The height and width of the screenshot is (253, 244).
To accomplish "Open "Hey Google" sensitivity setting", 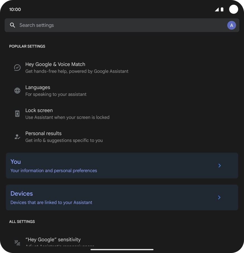I will (53, 240).
